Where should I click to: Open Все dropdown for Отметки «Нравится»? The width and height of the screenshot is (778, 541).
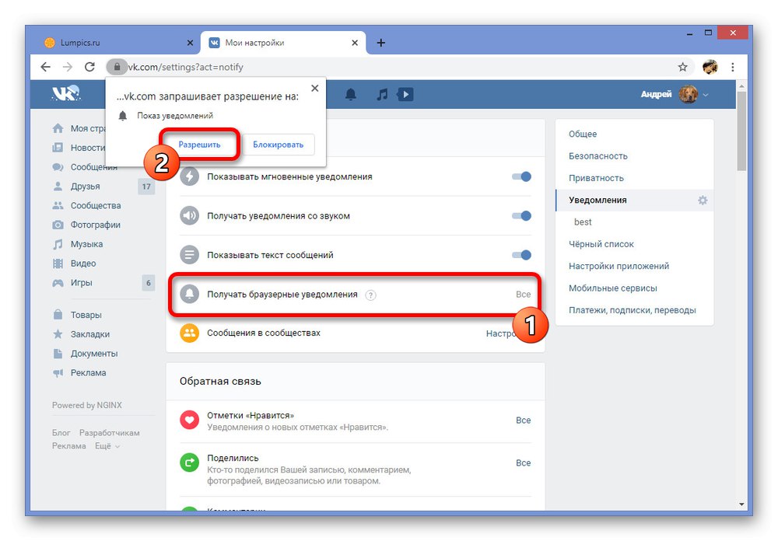(523, 420)
